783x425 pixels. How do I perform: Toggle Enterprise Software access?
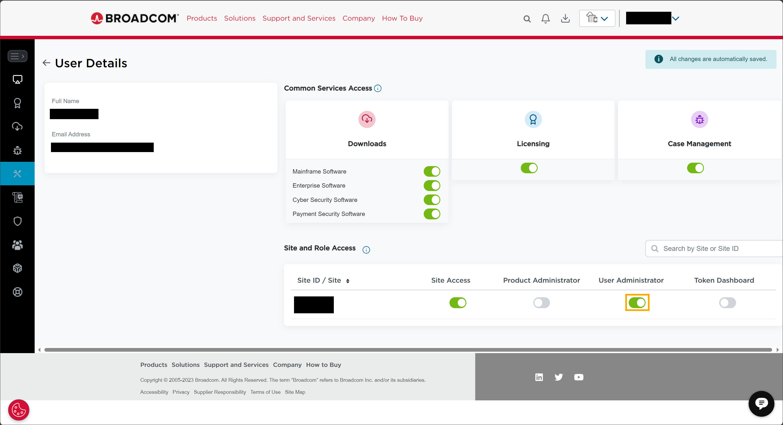tap(432, 186)
